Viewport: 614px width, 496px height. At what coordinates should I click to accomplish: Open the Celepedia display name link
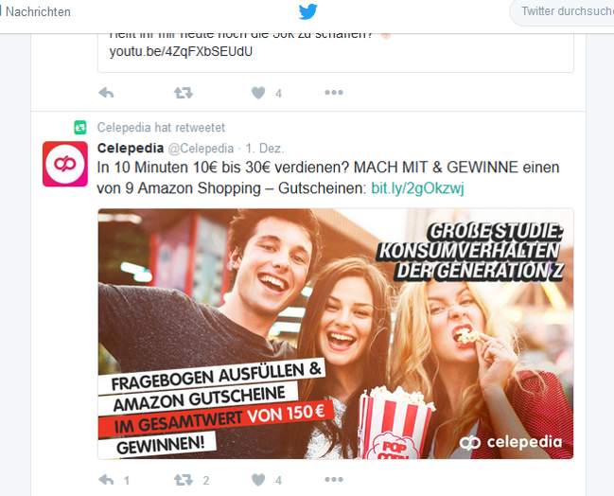[x=131, y=148]
